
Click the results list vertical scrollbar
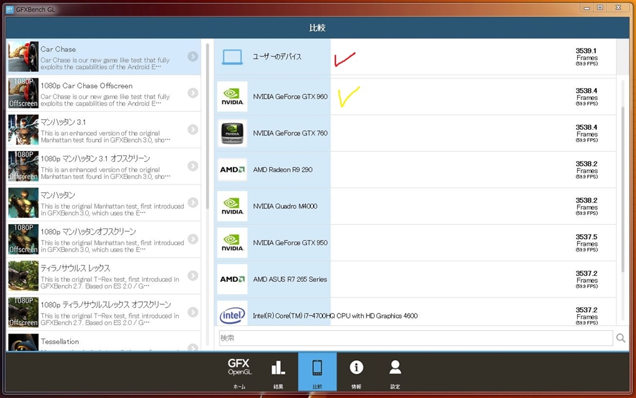coord(623,191)
